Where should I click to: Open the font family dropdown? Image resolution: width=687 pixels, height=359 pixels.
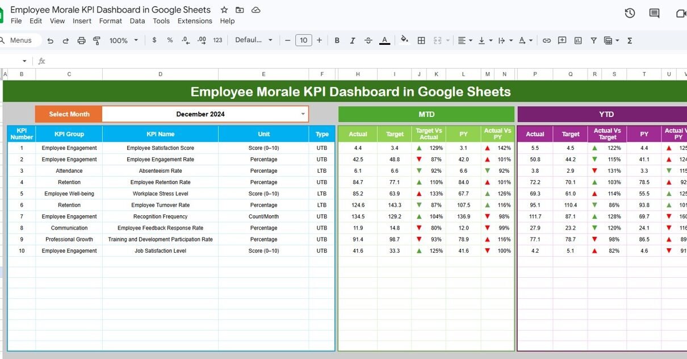[254, 40]
